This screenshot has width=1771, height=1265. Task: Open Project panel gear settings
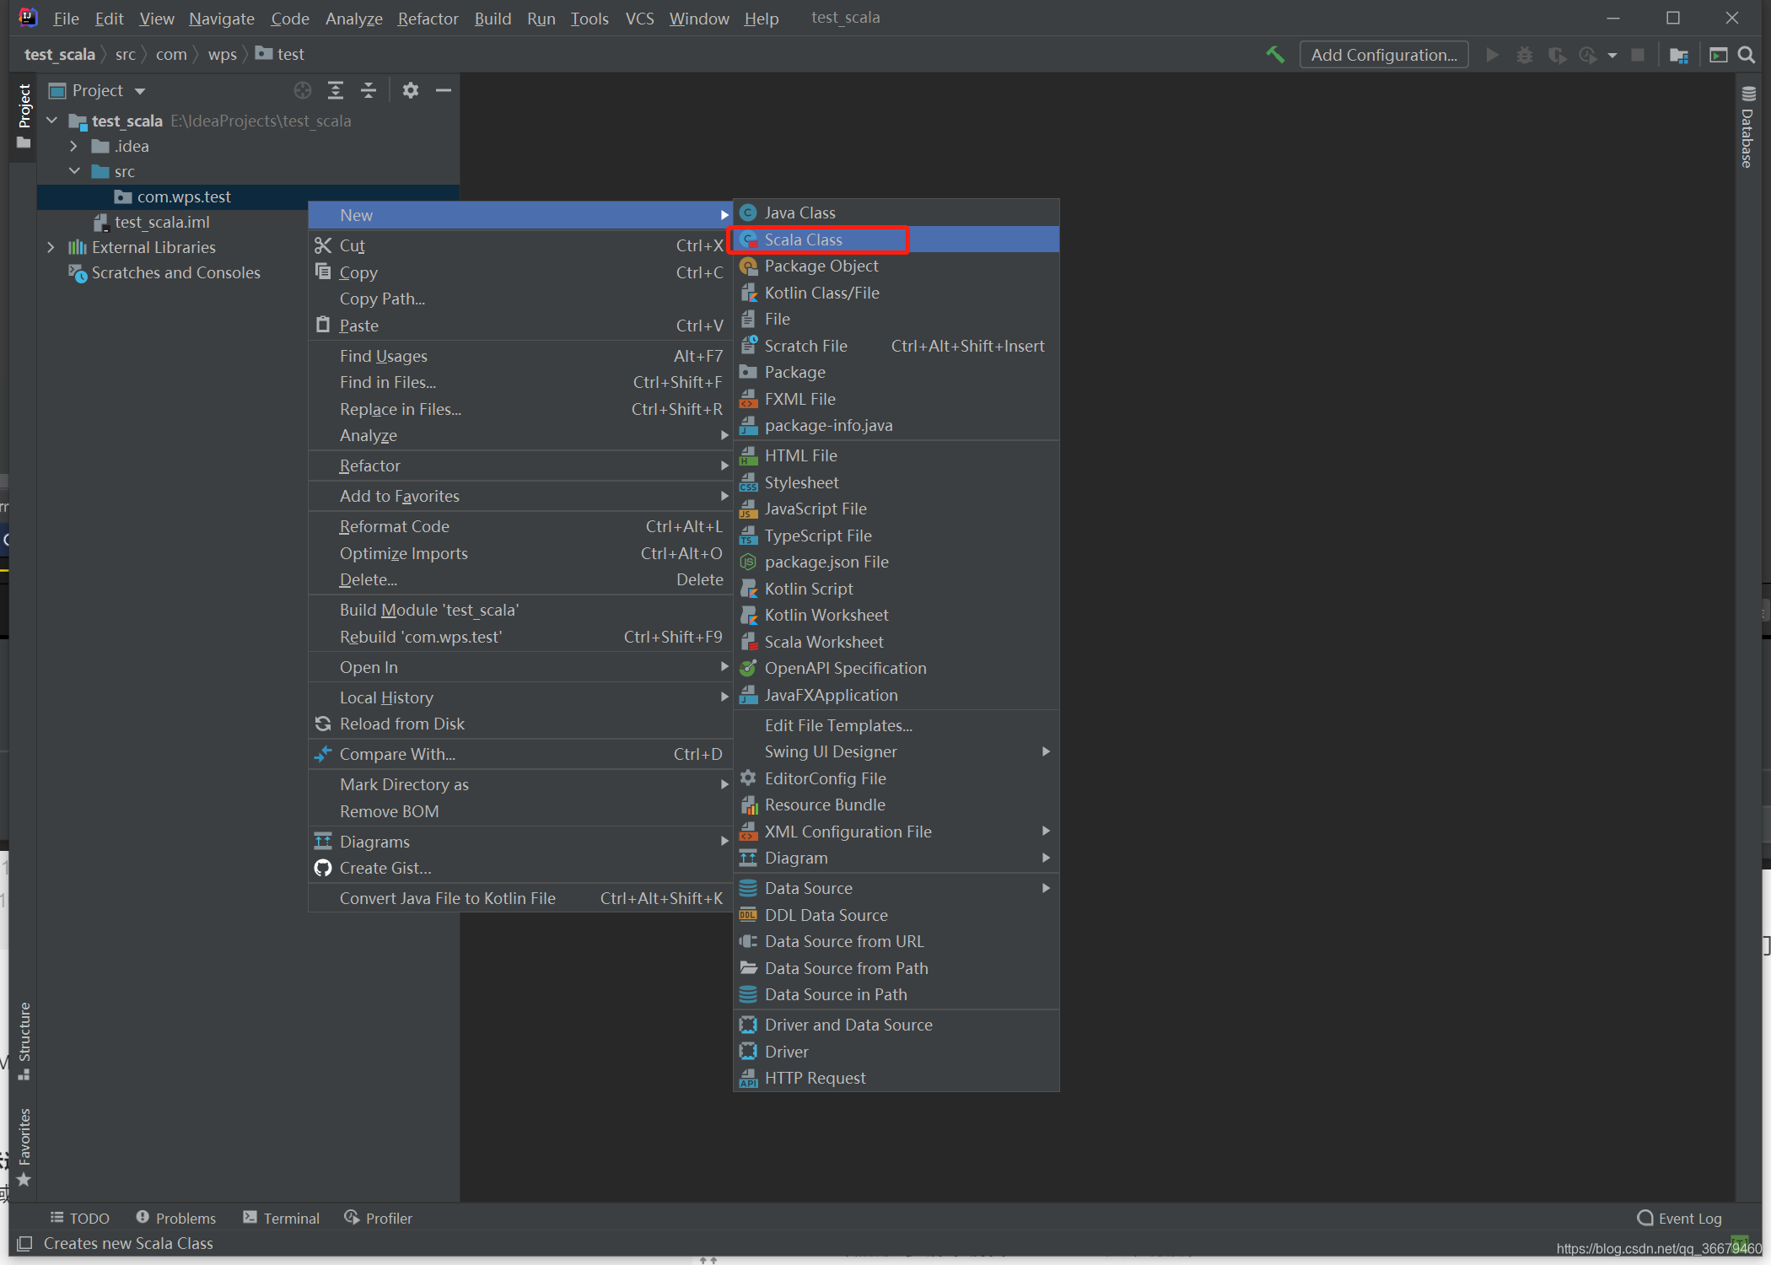pos(410,90)
